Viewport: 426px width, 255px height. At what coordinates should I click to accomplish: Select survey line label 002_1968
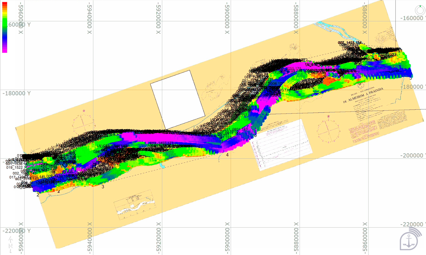click(21, 173)
